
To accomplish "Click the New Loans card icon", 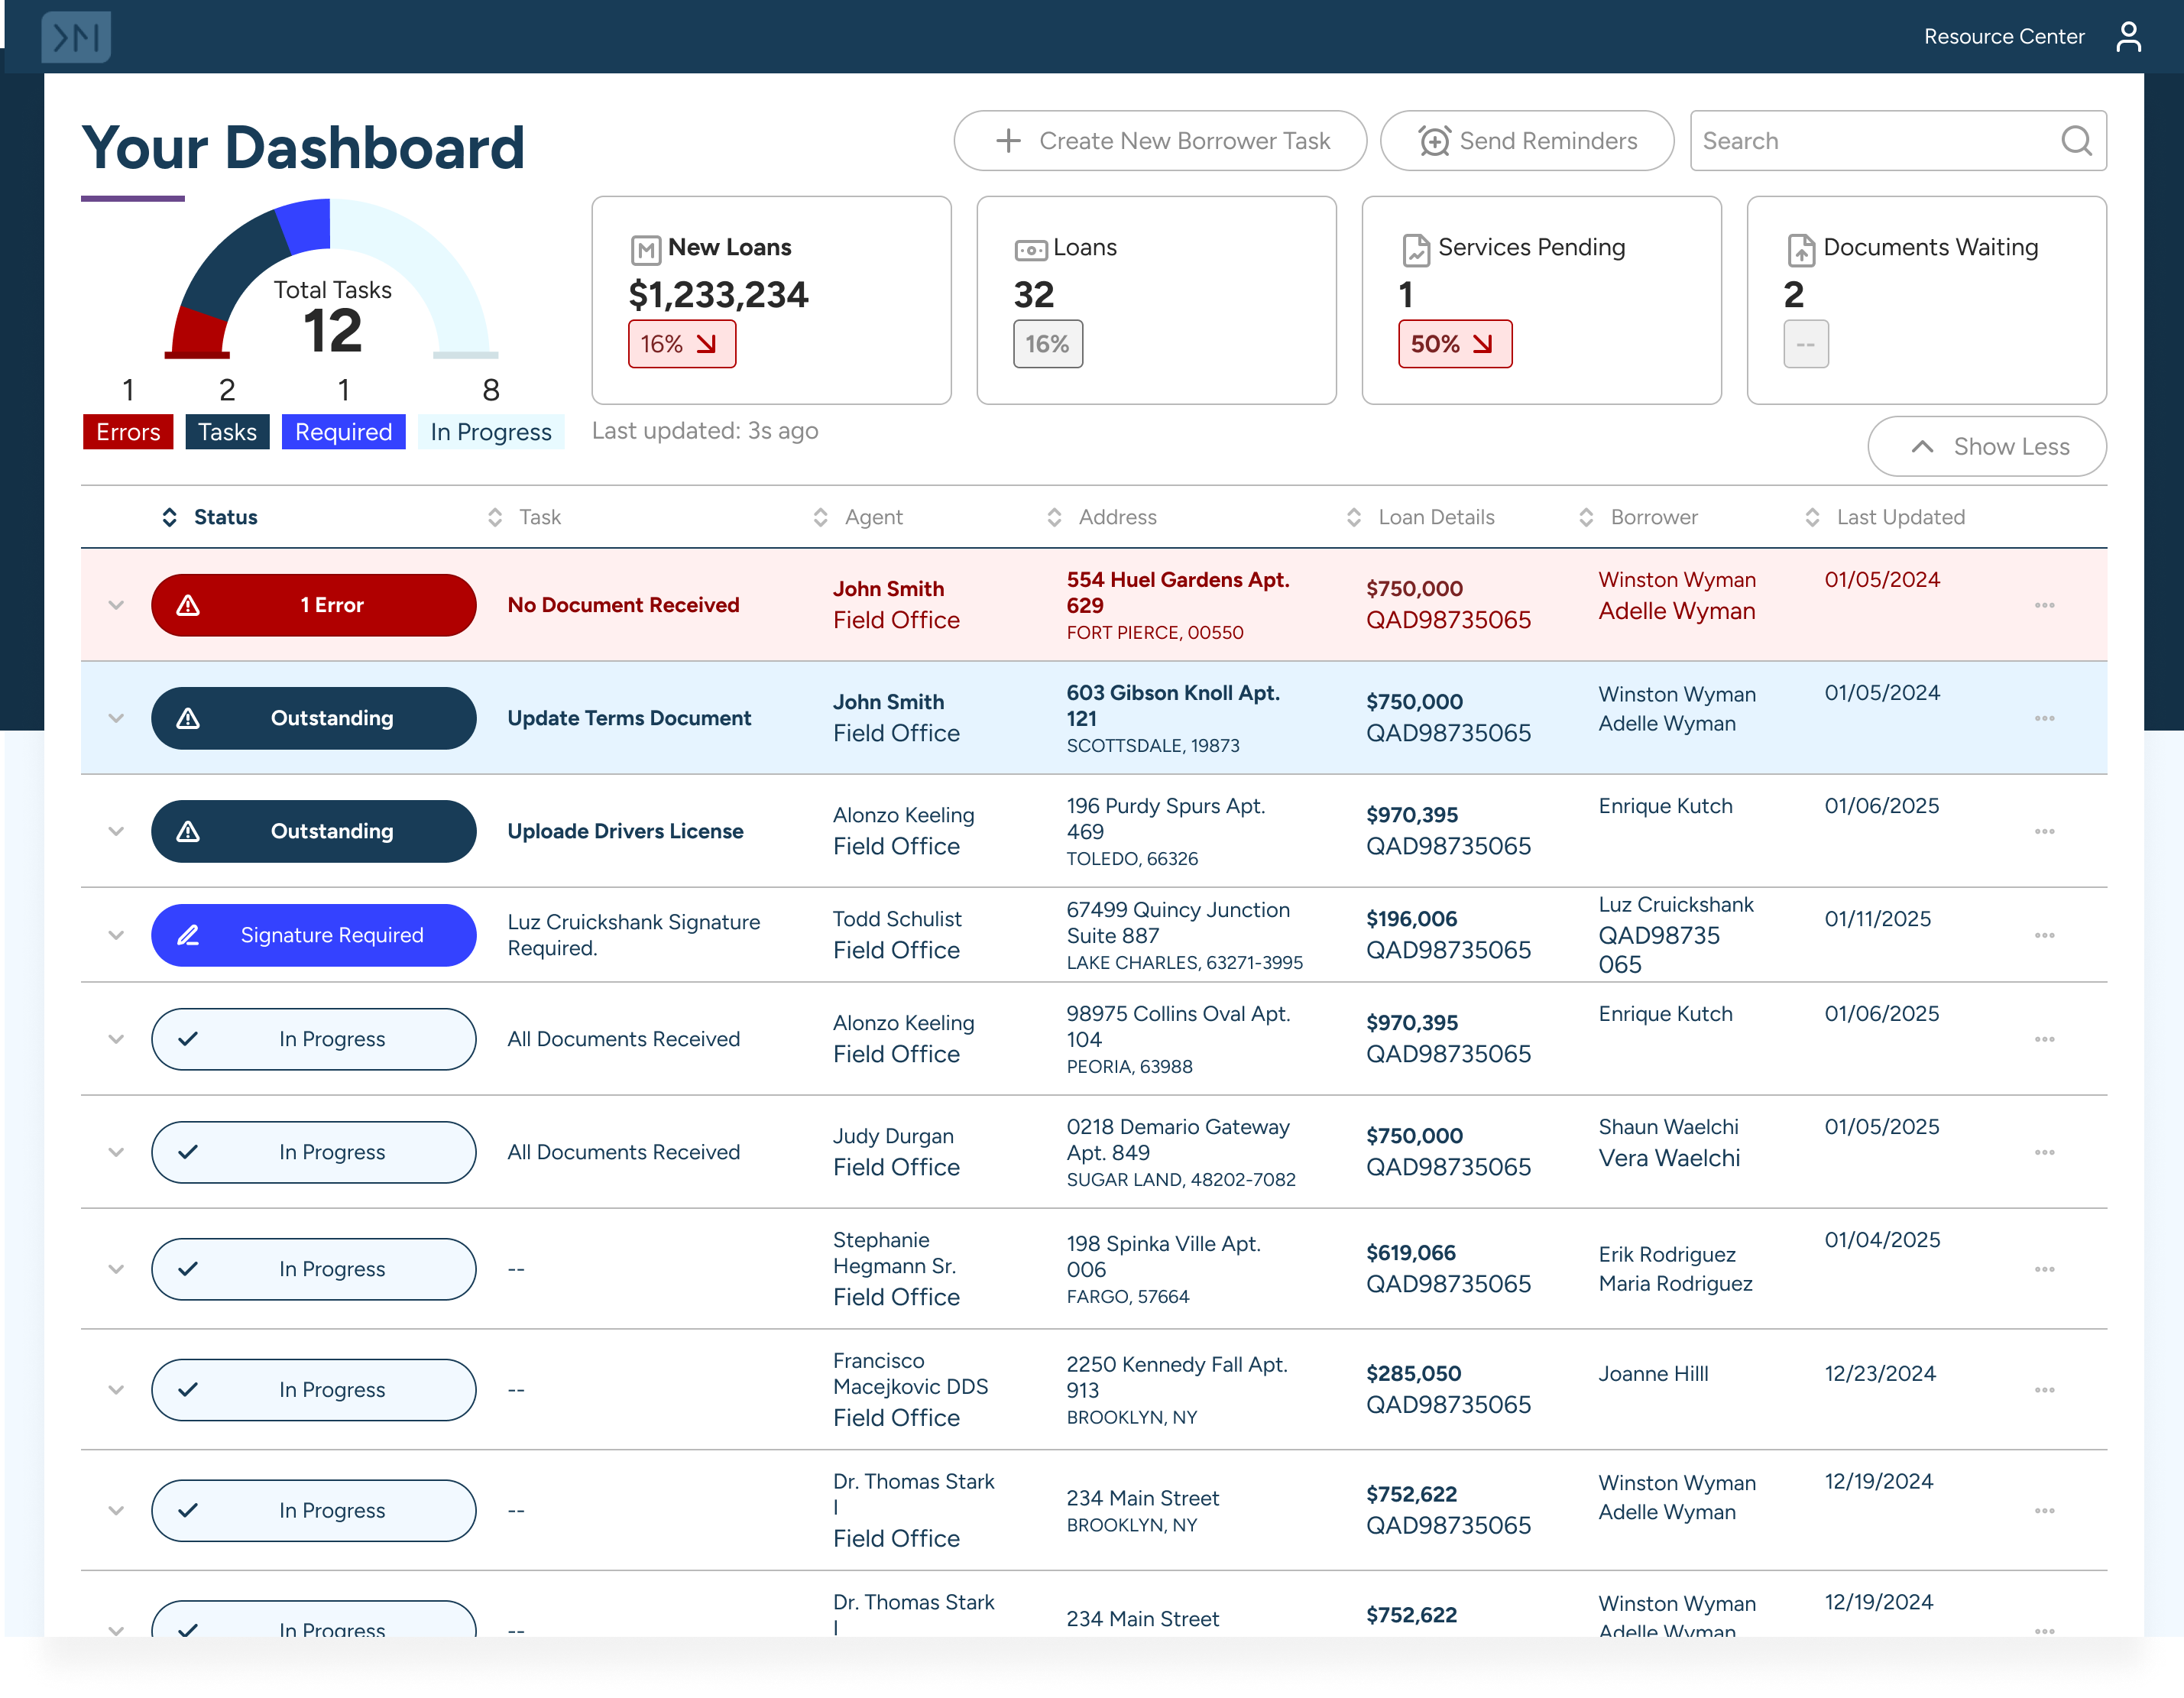I will click(x=646, y=249).
